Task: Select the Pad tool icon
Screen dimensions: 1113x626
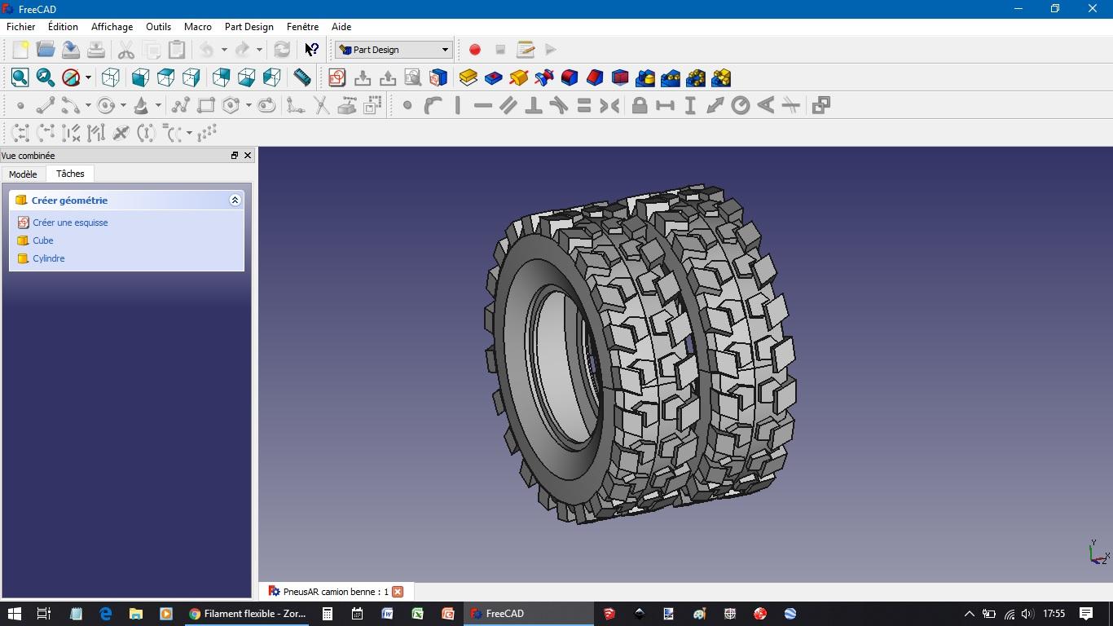Action: click(468, 77)
